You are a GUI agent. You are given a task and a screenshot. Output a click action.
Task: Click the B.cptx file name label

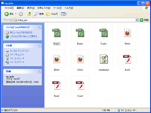80,44
